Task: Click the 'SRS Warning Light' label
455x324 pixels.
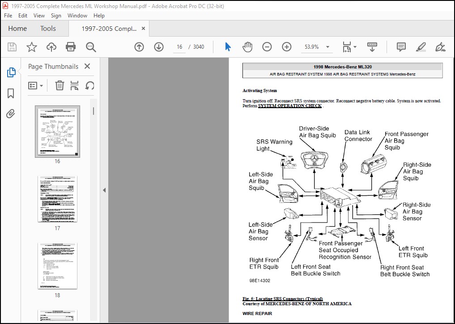Action: coord(274,145)
